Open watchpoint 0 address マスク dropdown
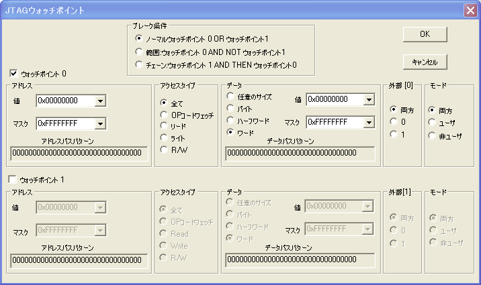 100,124
